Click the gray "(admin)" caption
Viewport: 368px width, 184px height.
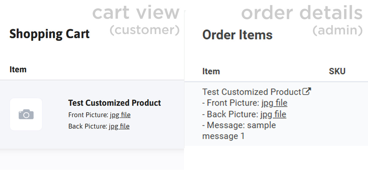coord(337,30)
